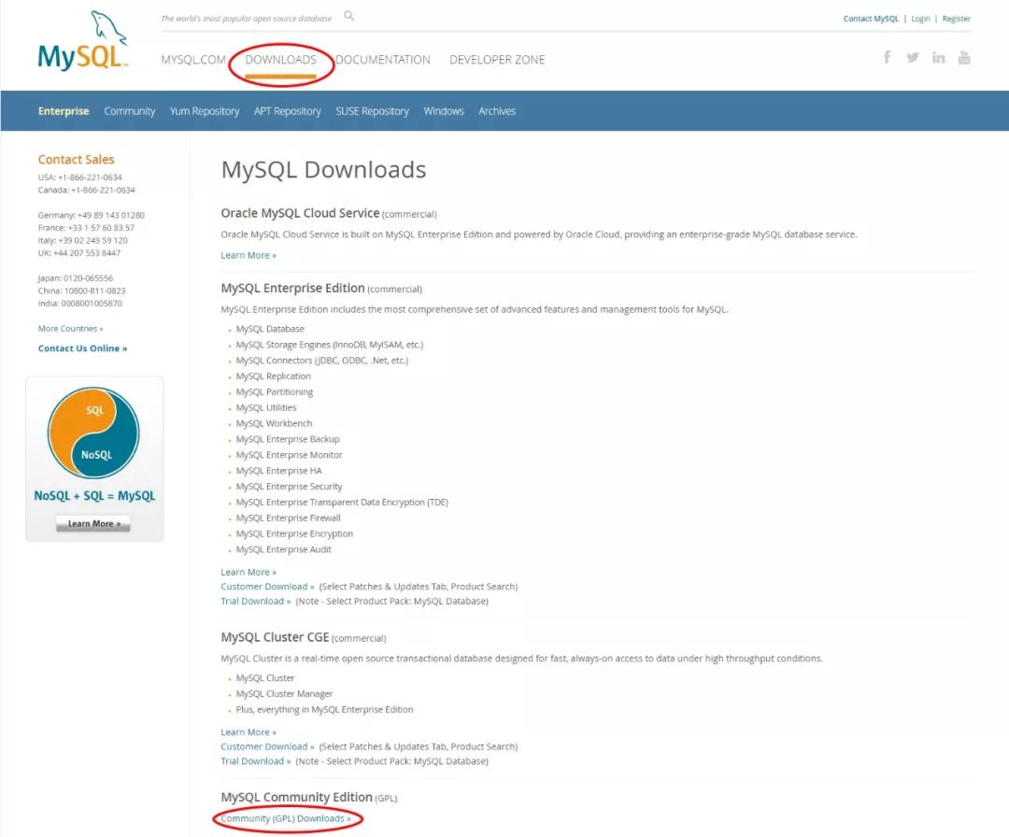
Task: Click MySQL Enterprise Edition heading
Action: (292, 289)
